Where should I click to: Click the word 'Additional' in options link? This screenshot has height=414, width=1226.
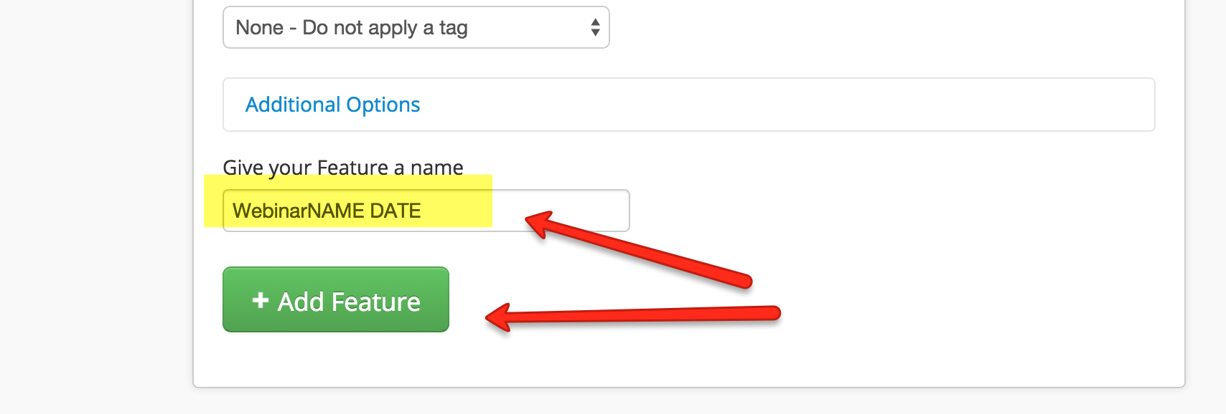point(293,105)
